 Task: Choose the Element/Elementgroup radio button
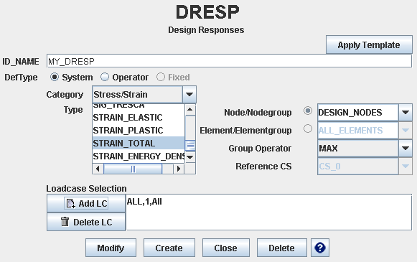click(x=308, y=128)
